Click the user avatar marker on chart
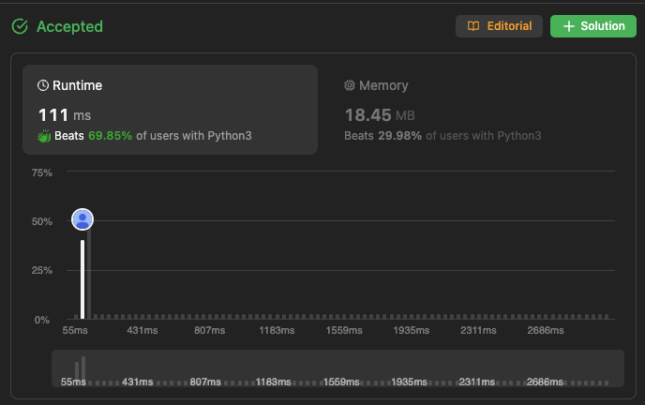Screen dimensions: 645x405 82,219
